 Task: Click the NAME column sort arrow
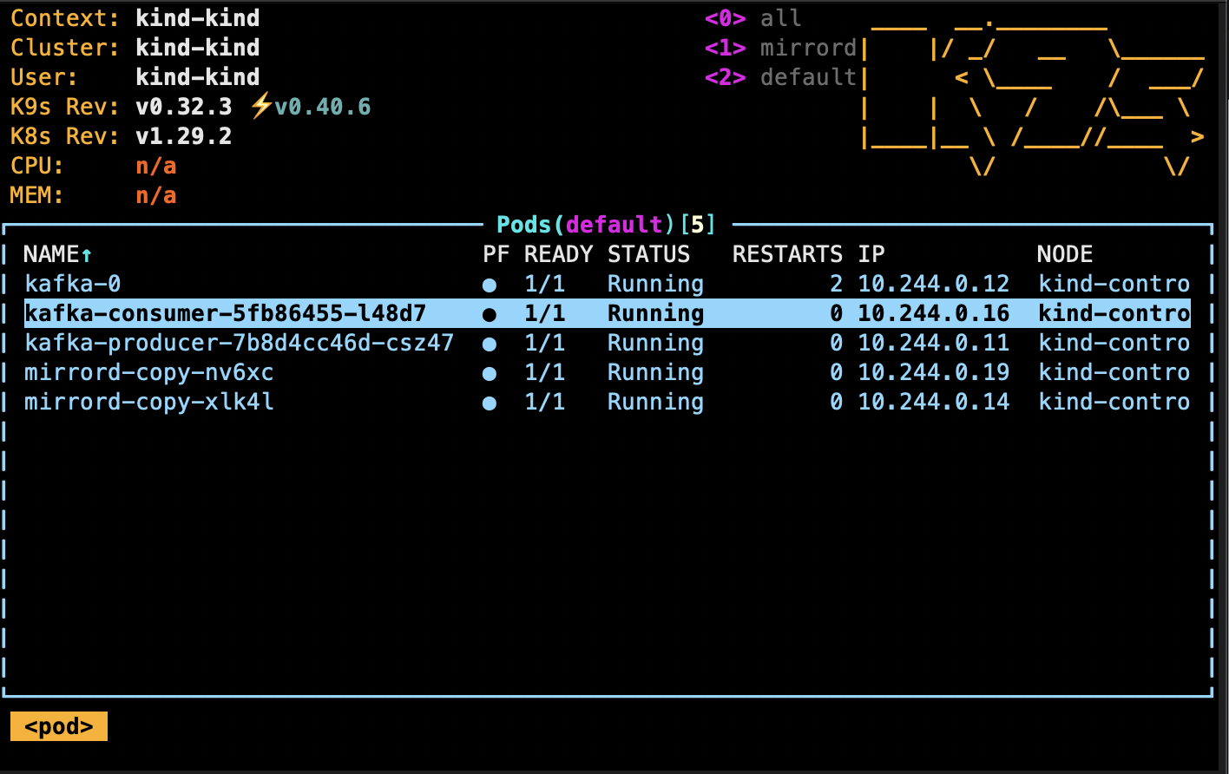point(87,255)
